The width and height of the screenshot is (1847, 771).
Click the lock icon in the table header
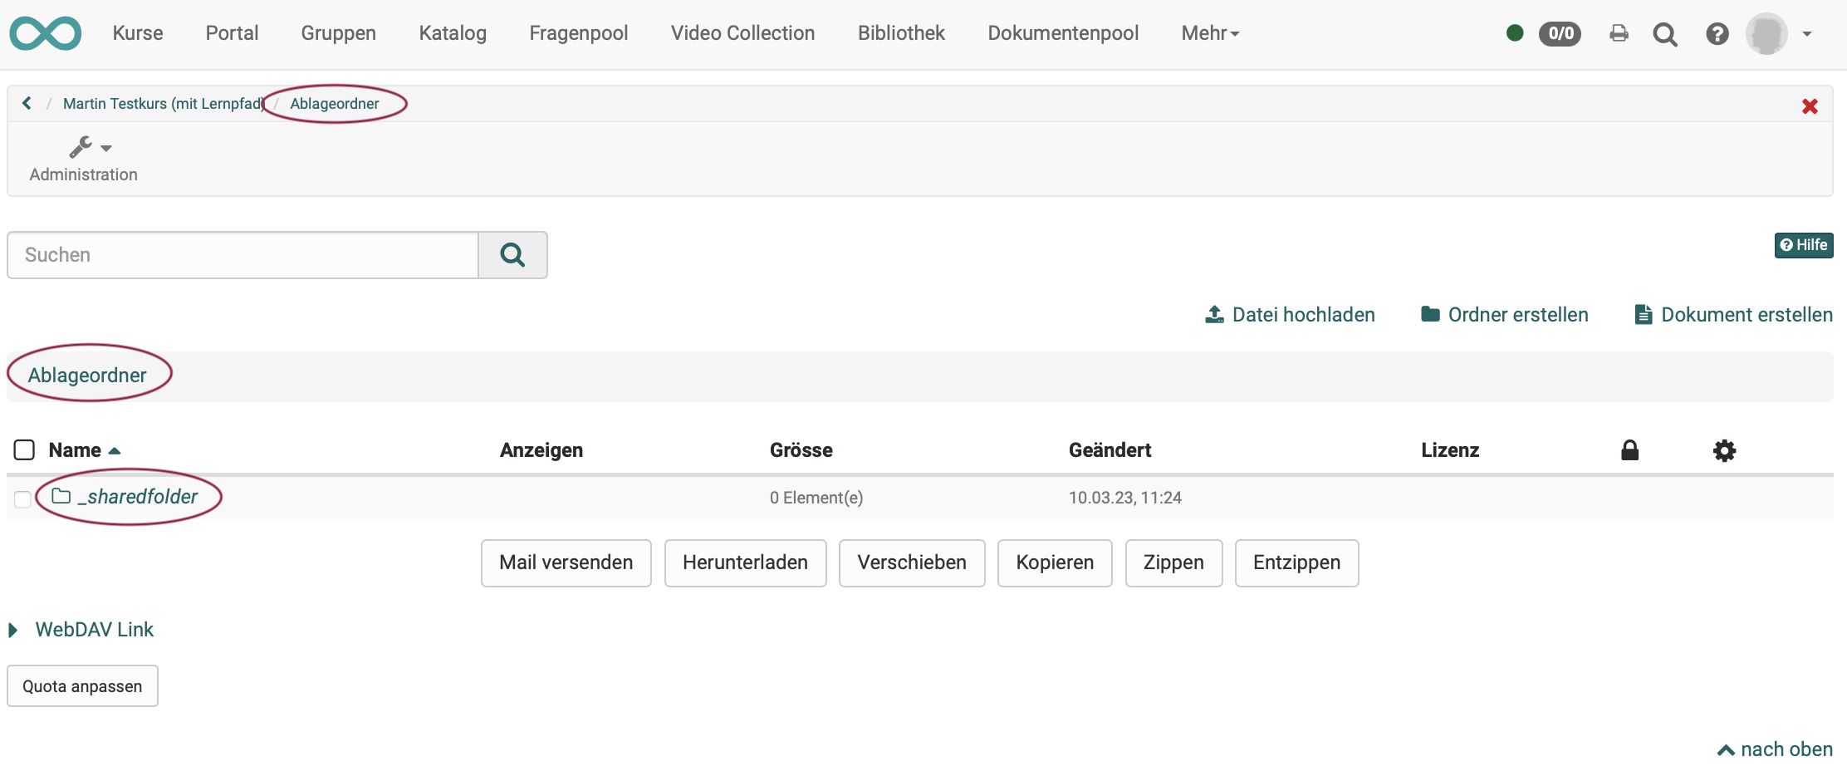(x=1629, y=449)
